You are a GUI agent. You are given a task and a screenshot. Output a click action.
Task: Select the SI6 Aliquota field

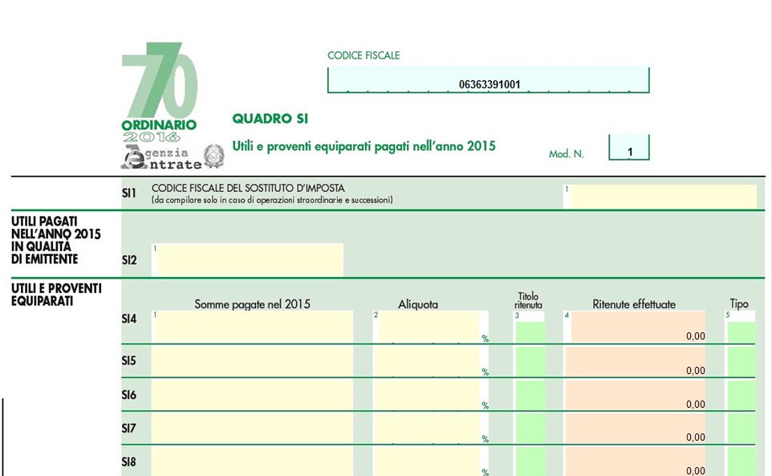click(x=426, y=395)
